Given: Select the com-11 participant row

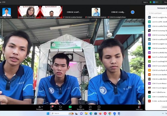Looking at the screenshot, I should tap(157, 92).
